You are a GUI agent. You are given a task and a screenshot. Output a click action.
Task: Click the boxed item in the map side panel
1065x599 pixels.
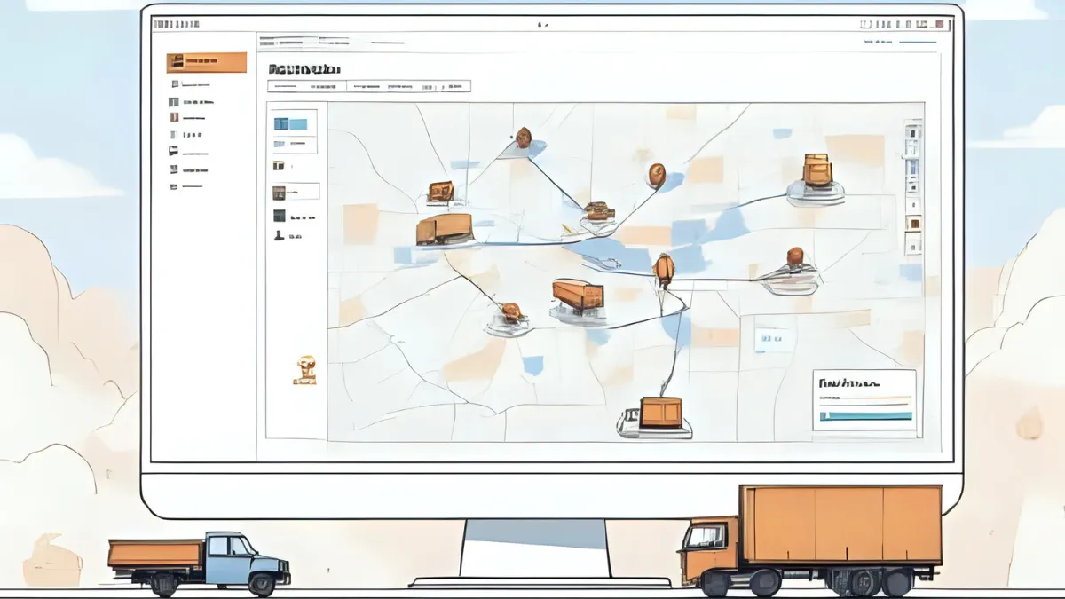(296, 192)
